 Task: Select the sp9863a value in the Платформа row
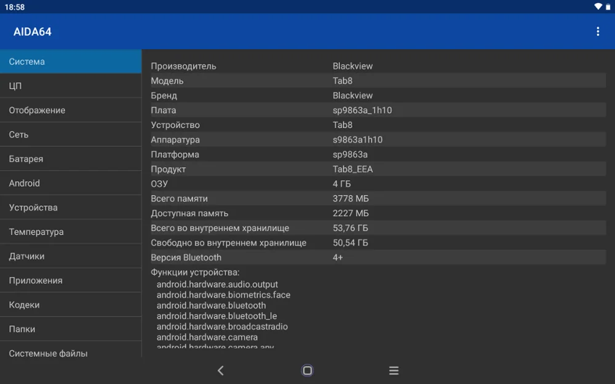[x=350, y=154]
